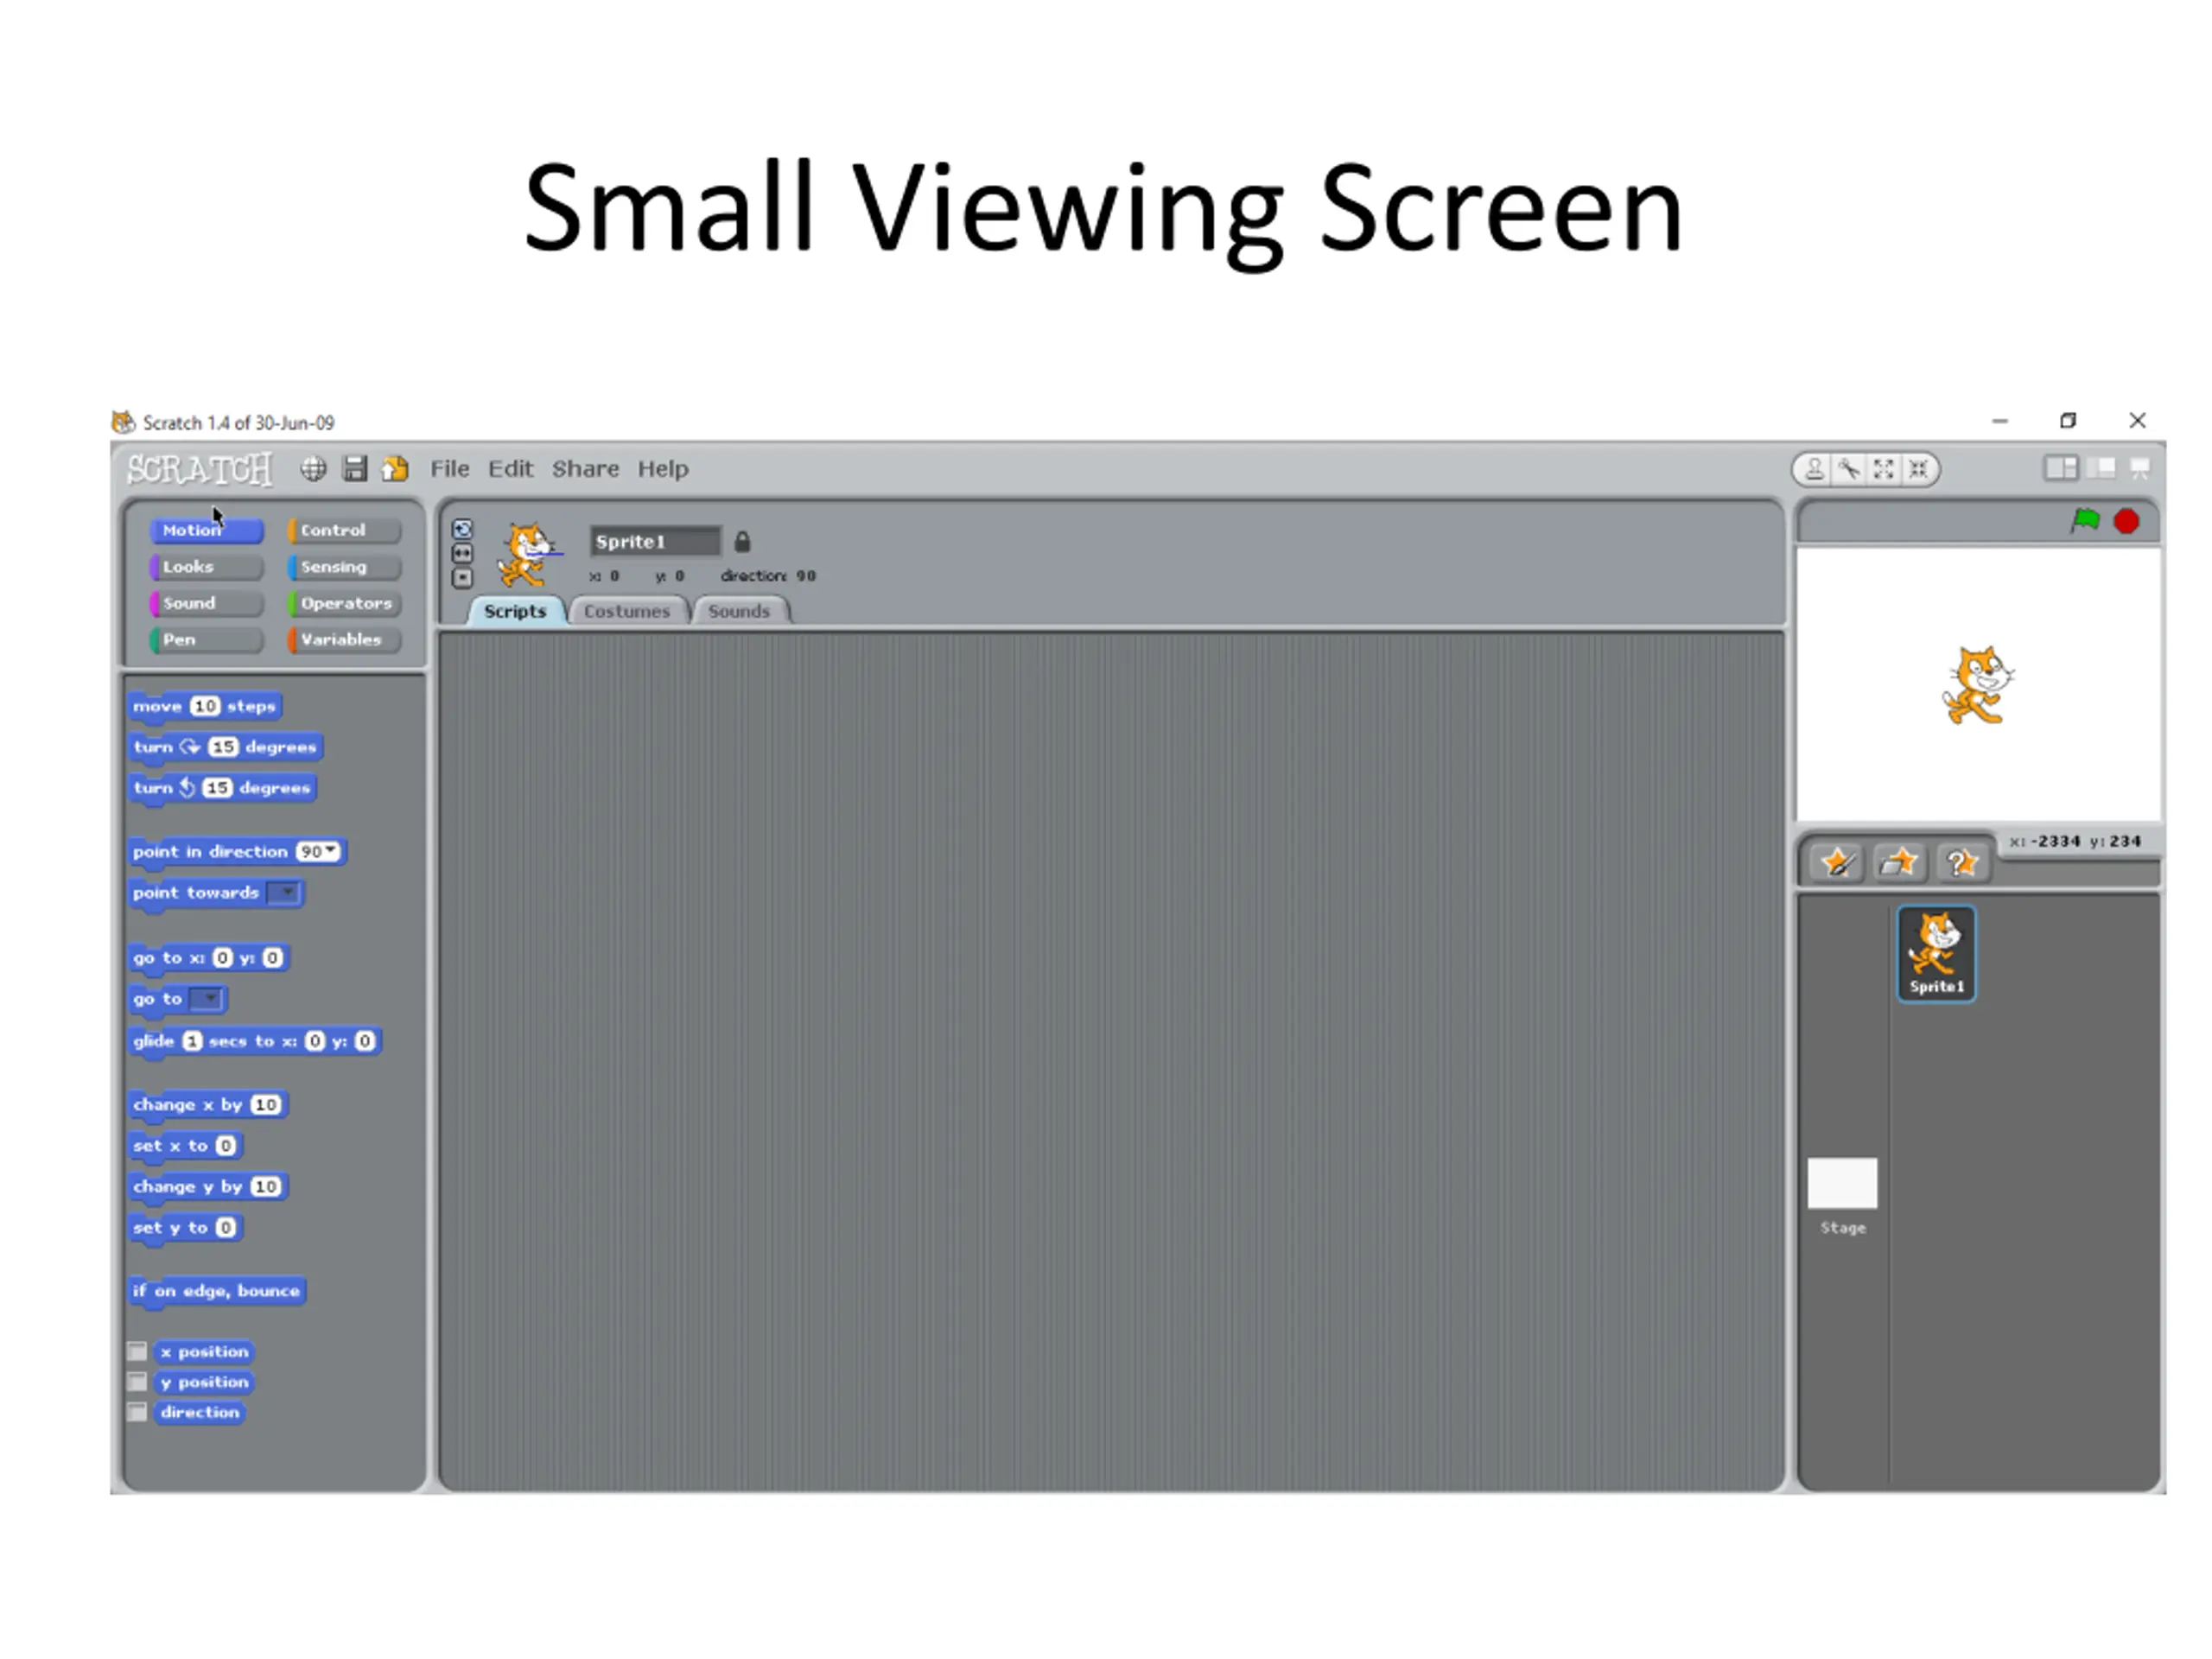Click the turn clockwise 15 degrees block
The image size is (2212, 1659).
point(225,747)
